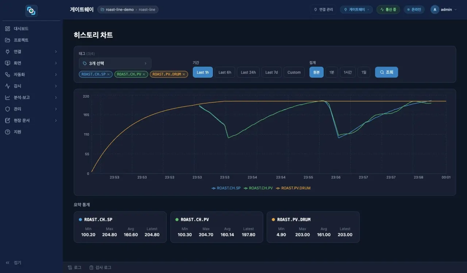Image resolution: width=467 pixels, height=273 pixels.
Task: Open 연결 관리 in the header
Action: pyautogui.click(x=323, y=9)
